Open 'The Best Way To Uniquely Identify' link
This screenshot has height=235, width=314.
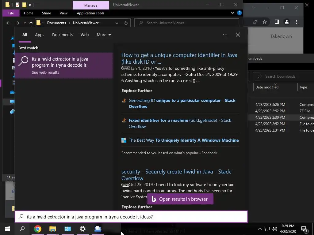(x=184, y=140)
